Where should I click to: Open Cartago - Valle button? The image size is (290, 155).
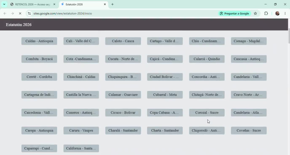(x=165, y=41)
